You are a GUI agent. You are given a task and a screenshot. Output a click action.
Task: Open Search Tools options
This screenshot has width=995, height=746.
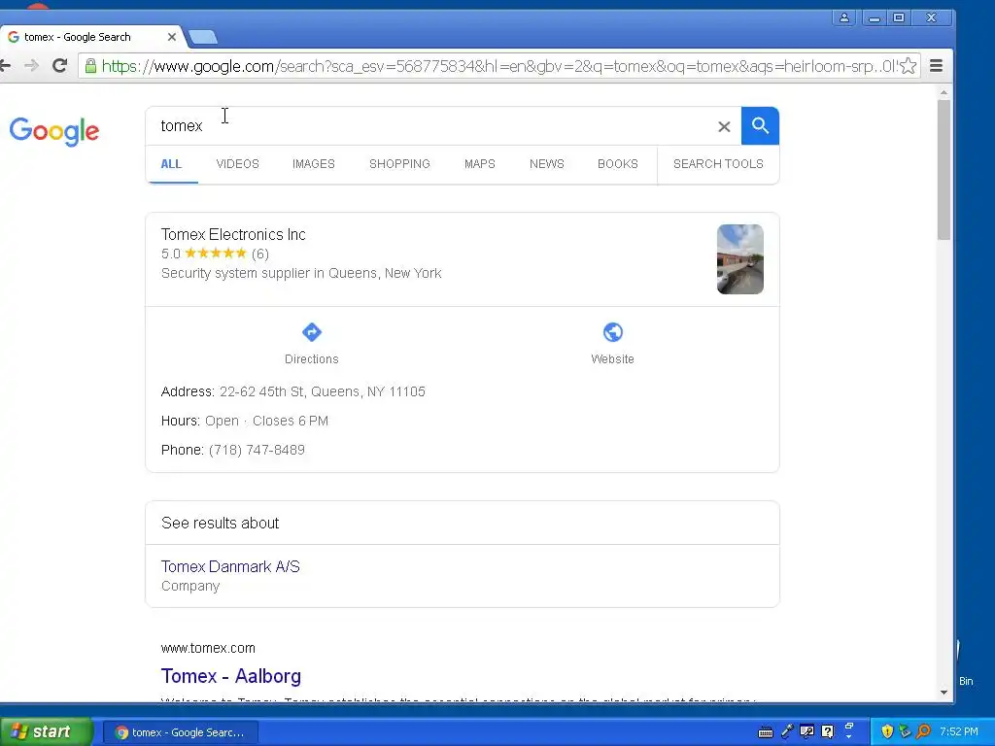[718, 163]
